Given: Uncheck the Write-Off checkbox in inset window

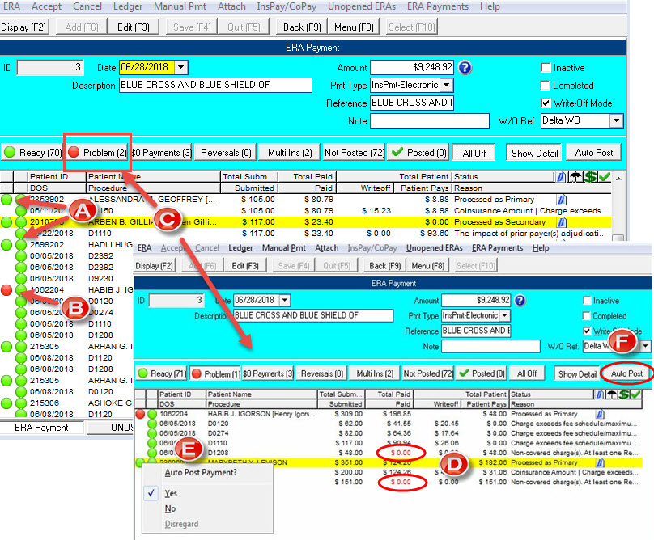Looking at the screenshot, I should point(587,331).
